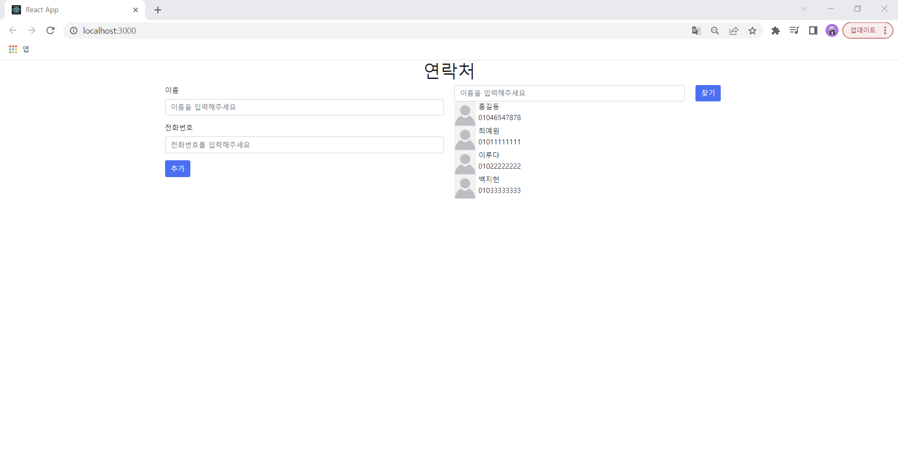The width and height of the screenshot is (898, 471).
Task: Click the 이름 field label
Action: [172, 90]
